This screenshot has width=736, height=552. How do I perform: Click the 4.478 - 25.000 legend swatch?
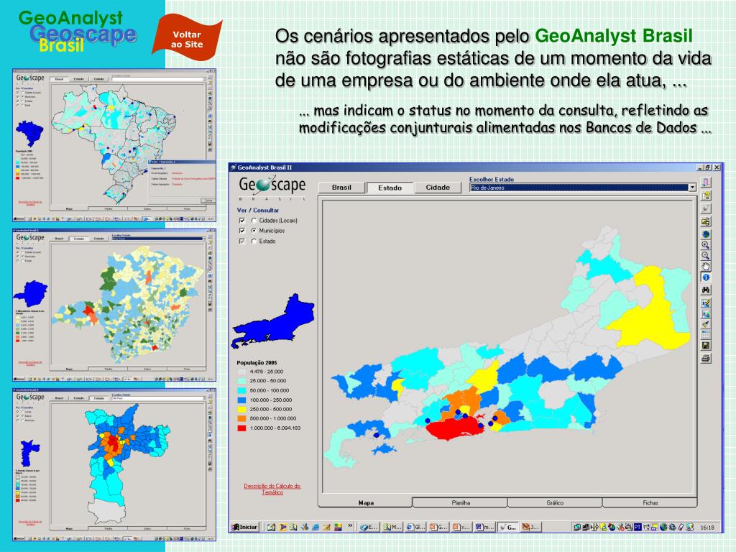241,372
